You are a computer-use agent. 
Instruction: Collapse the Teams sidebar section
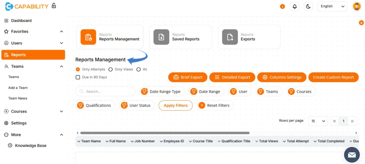pos(61,66)
